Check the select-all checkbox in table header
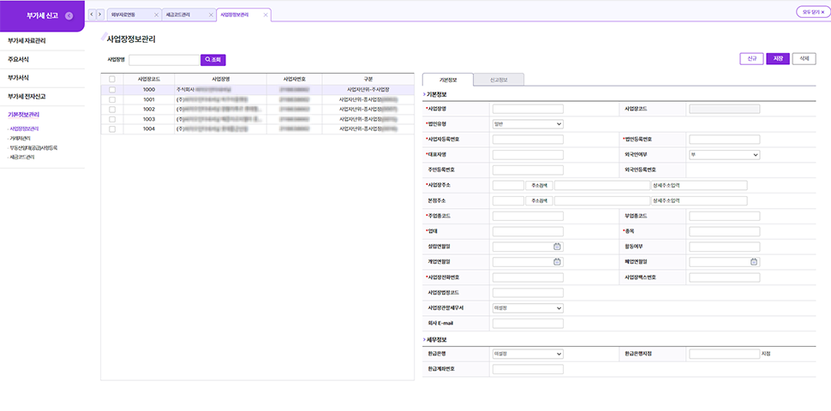The height and width of the screenshot is (411, 831). tap(112, 79)
